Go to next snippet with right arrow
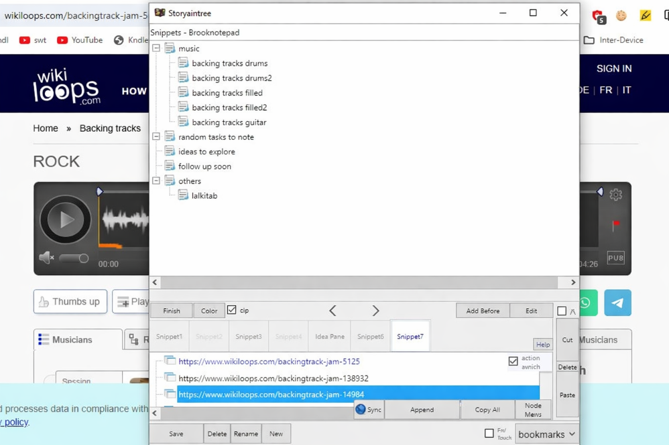669x445 pixels. (x=375, y=310)
